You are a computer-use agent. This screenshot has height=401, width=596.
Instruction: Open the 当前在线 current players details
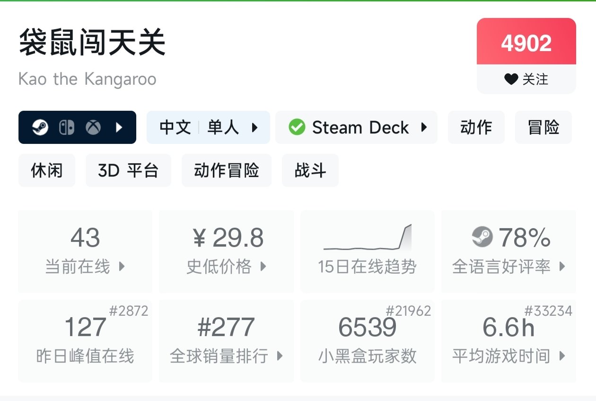[x=85, y=251]
